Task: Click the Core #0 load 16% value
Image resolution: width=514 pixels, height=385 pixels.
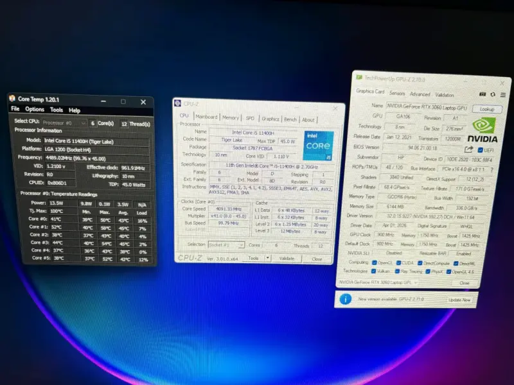Action: click(x=142, y=220)
